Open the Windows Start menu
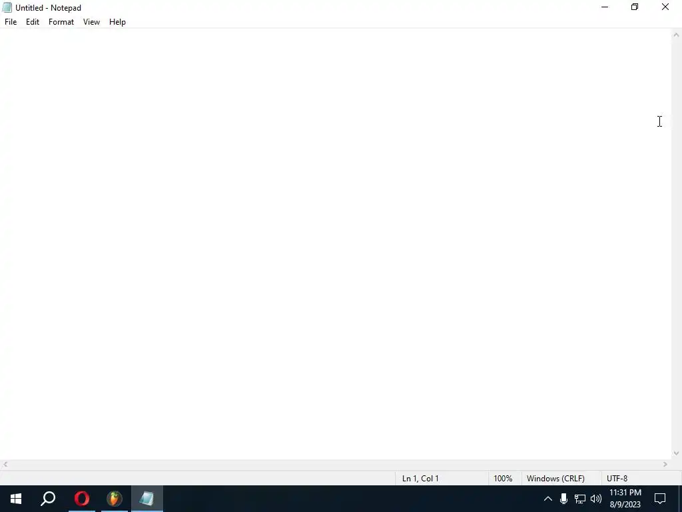The image size is (682, 512). click(x=16, y=499)
